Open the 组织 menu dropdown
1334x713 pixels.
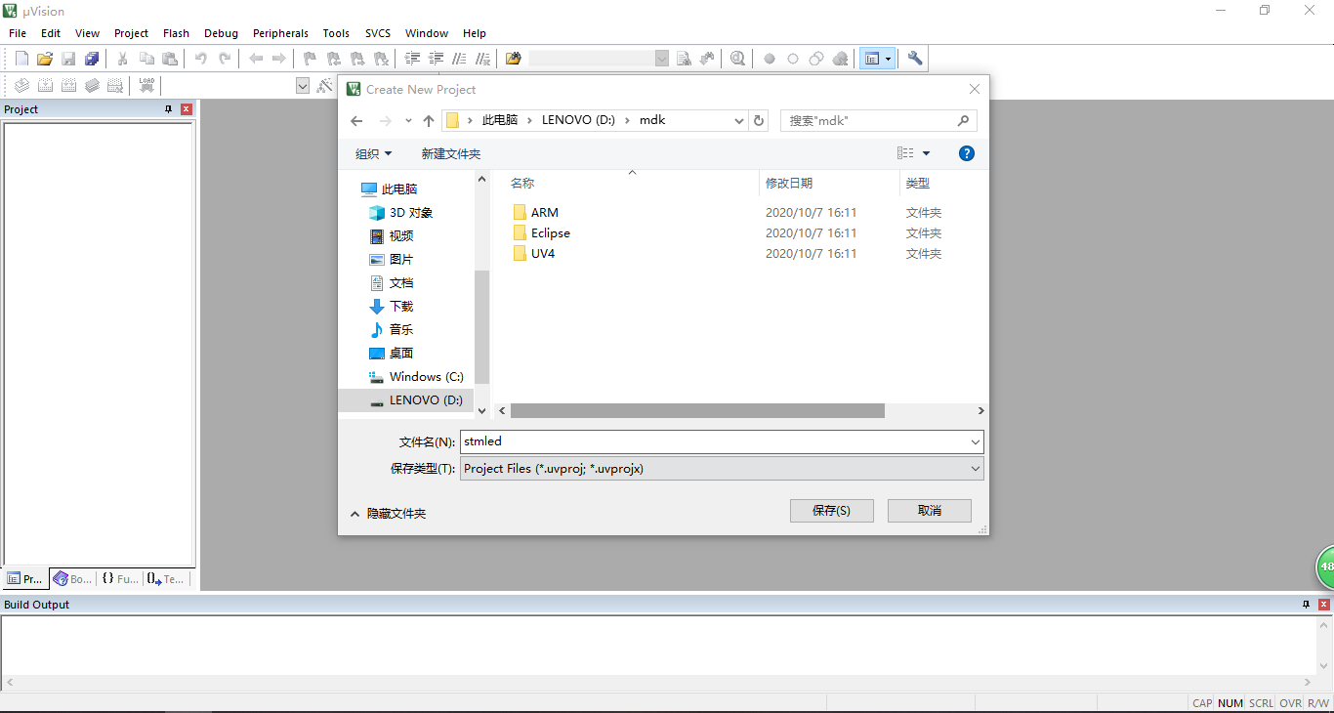(x=373, y=153)
